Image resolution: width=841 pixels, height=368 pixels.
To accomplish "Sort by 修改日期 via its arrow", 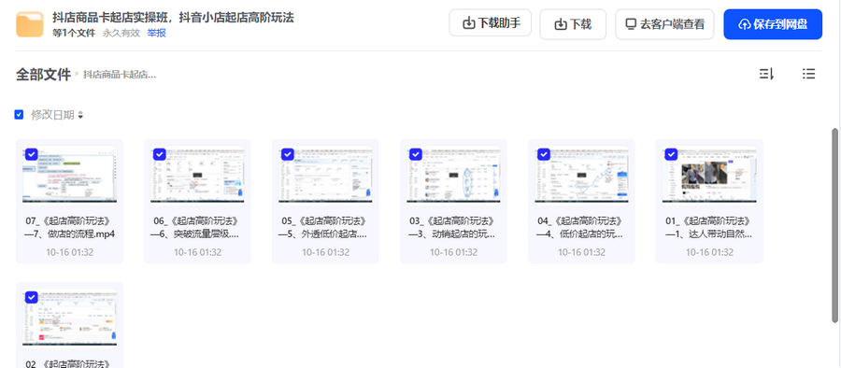I will coord(80,115).
